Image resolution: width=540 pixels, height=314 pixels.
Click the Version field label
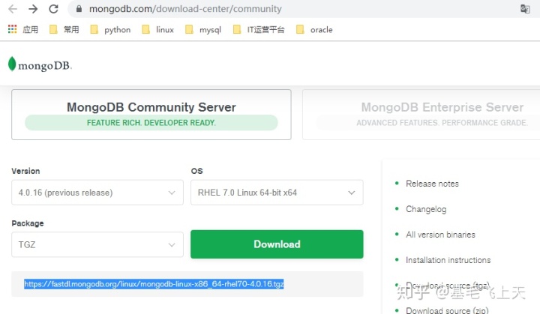click(25, 171)
